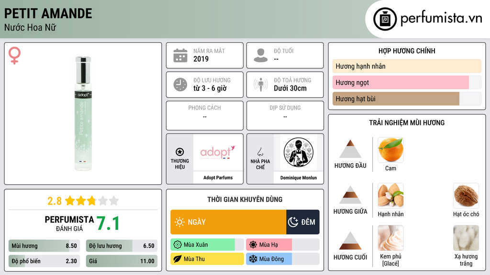Viewport: 490px width, 275px height.
Task: Click the Hương cuối pyramid icon
Action: (350, 241)
